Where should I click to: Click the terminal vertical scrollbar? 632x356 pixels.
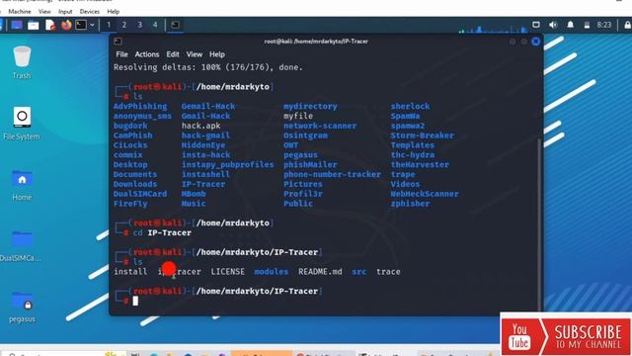pyautogui.click(x=540, y=224)
